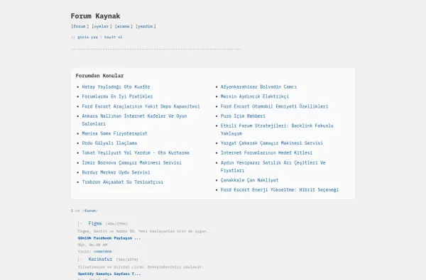Image resolution: width=426 pixels, height=280 pixels.
Task: Open Burdur Merkez Uydu Servisi topic
Action: 116,172
